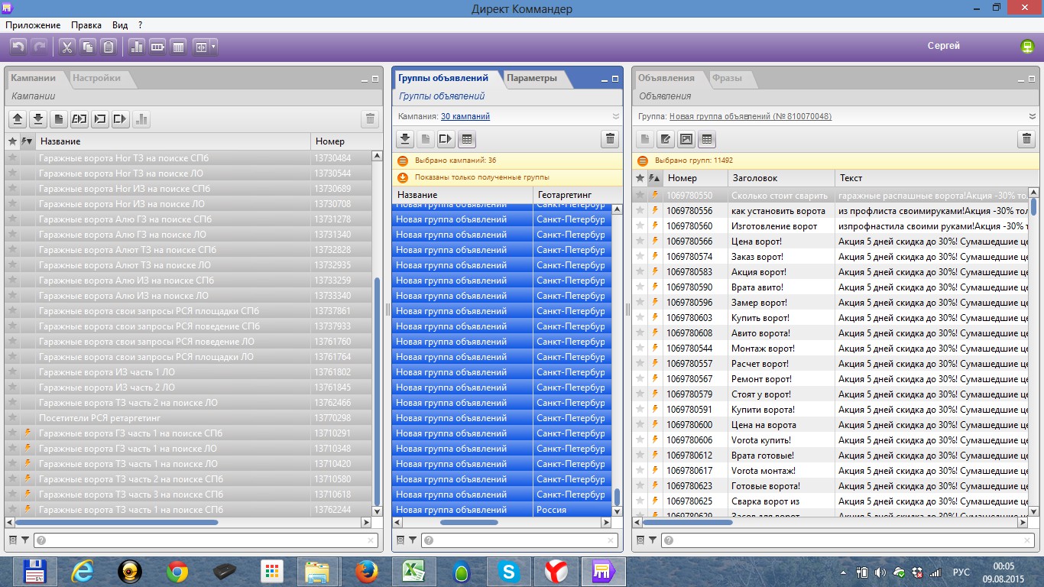1044x587 pixels.
Task: Switch to the Параметры tab
Action: click(532, 78)
